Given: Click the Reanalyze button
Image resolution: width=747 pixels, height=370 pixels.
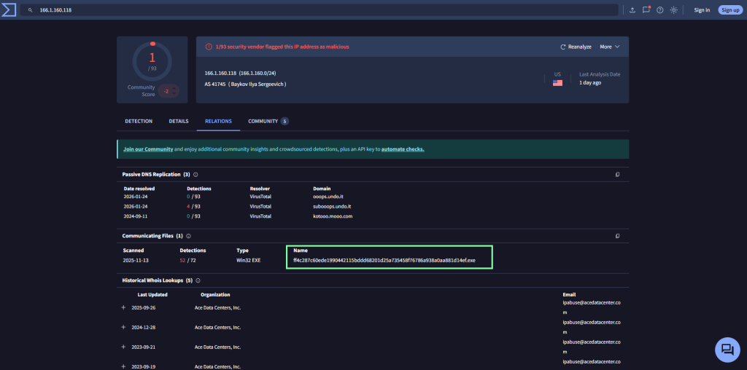Looking at the screenshot, I should tap(576, 47).
